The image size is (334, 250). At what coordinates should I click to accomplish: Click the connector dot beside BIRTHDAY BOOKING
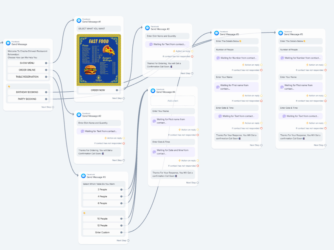pyautogui.click(x=46, y=92)
